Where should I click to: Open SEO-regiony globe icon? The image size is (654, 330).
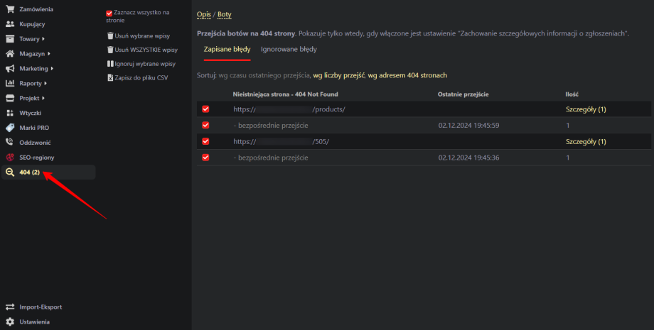pos(10,158)
